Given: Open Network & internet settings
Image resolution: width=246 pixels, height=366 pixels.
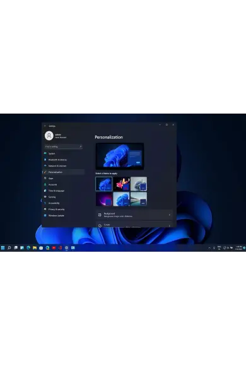Looking at the screenshot, I should pos(63,166).
